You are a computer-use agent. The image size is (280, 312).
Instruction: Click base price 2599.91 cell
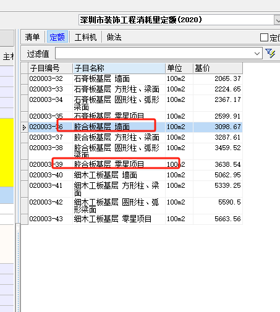point(218,117)
